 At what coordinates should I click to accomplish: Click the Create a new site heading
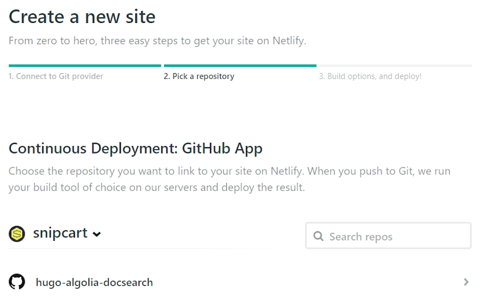pos(82,17)
